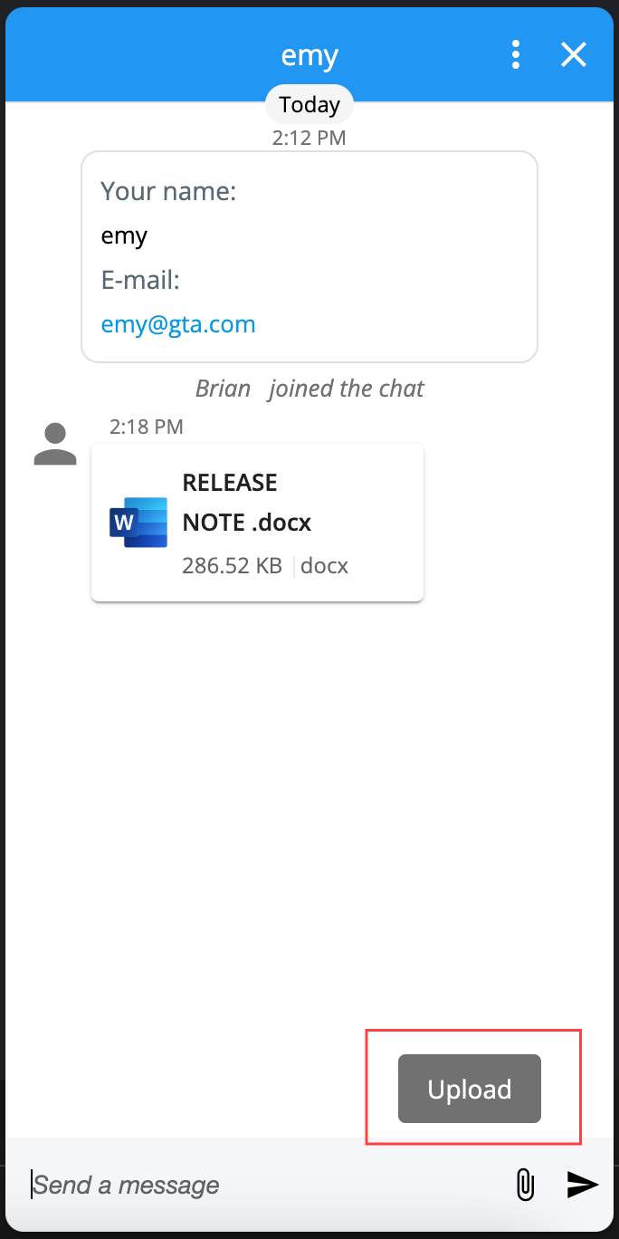Click the paperclip attachment icon

pyautogui.click(x=524, y=1184)
